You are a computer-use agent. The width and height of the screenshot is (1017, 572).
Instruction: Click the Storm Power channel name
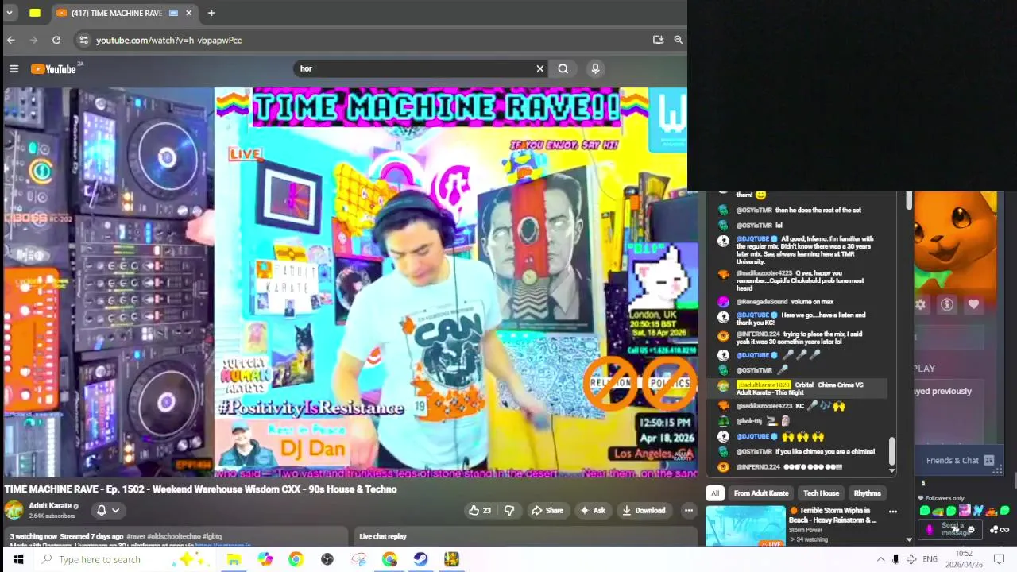[x=806, y=530]
